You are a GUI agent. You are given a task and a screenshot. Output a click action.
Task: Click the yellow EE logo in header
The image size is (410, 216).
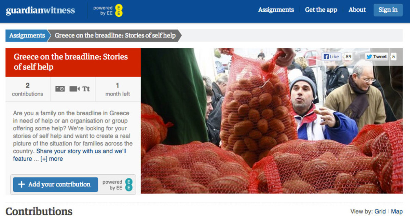(x=119, y=11)
